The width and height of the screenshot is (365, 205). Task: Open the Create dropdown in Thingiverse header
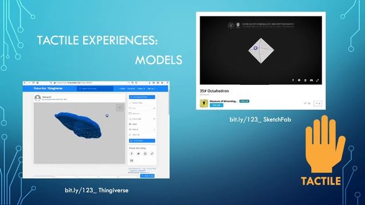click(x=141, y=89)
